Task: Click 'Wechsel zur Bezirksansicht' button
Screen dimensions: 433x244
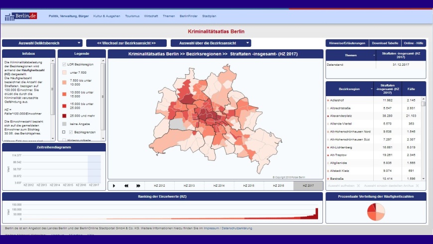Action: [x=126, y=43]
